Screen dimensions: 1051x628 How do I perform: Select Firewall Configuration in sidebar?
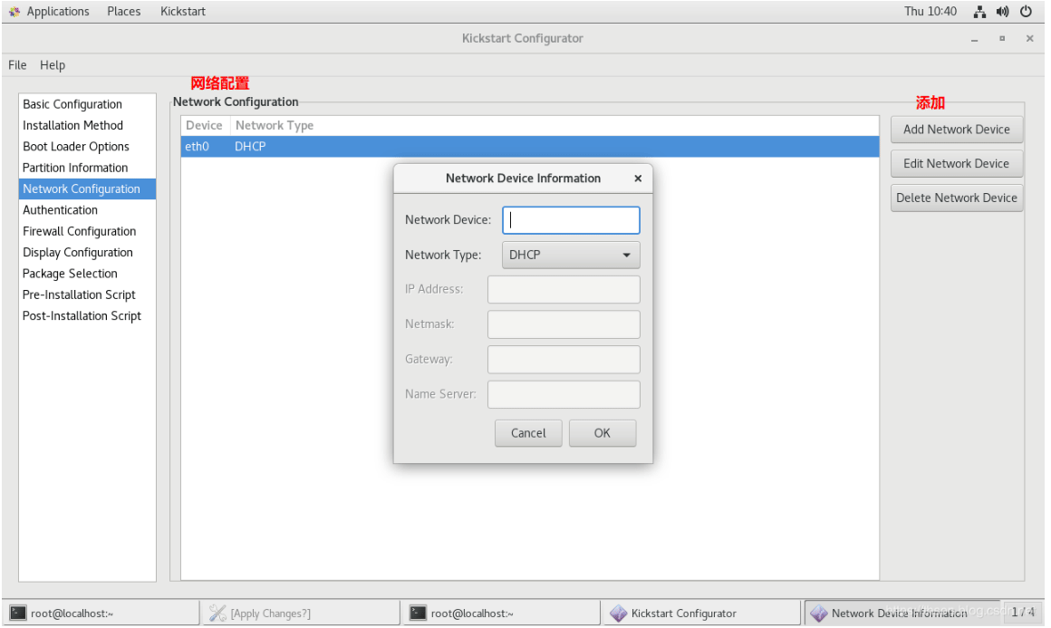(x=79, y=231)
